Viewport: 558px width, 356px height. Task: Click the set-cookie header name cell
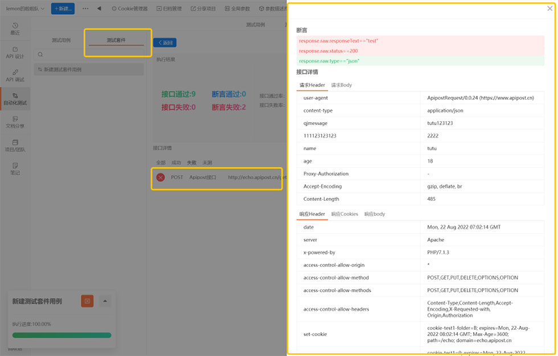[358, 334]
